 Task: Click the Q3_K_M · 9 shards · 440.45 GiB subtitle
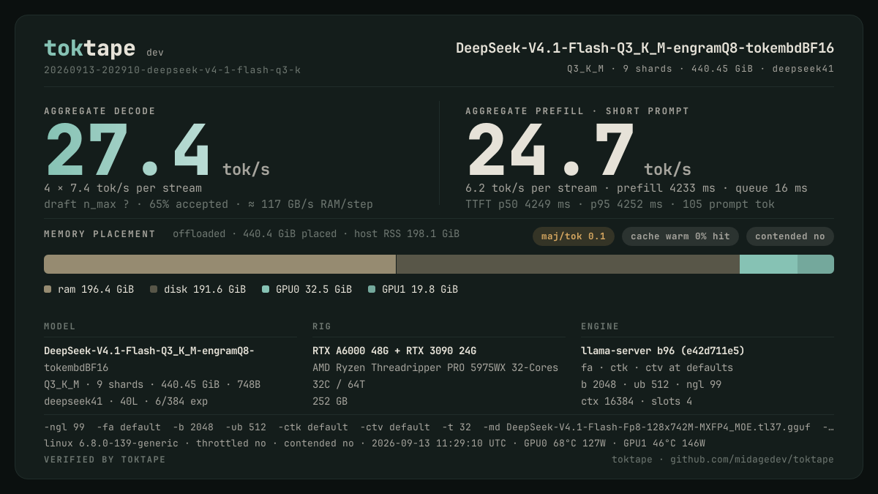tap(700, 69)
